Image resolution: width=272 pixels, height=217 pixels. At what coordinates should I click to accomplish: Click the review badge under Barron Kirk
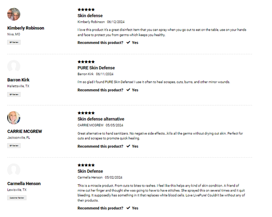tap(14, 94)
